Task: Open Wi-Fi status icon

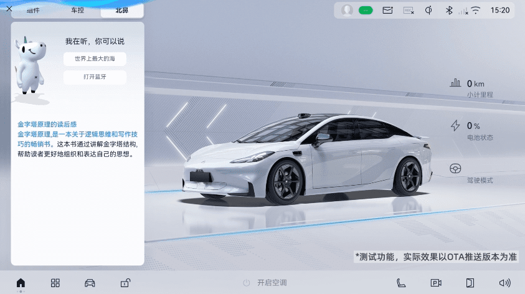Action: tap(476, 10)
